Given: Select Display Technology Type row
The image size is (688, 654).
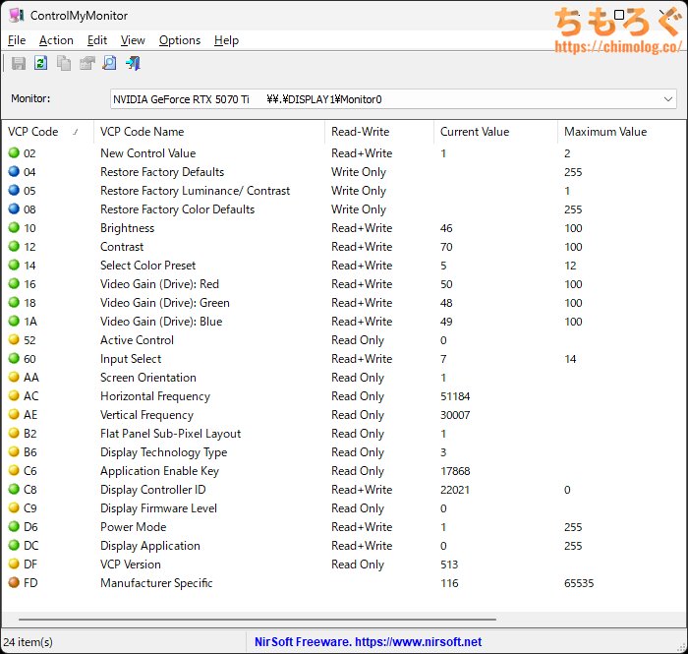Looking at the screenshot, I should pyautogui.click(x=344, y=452).
